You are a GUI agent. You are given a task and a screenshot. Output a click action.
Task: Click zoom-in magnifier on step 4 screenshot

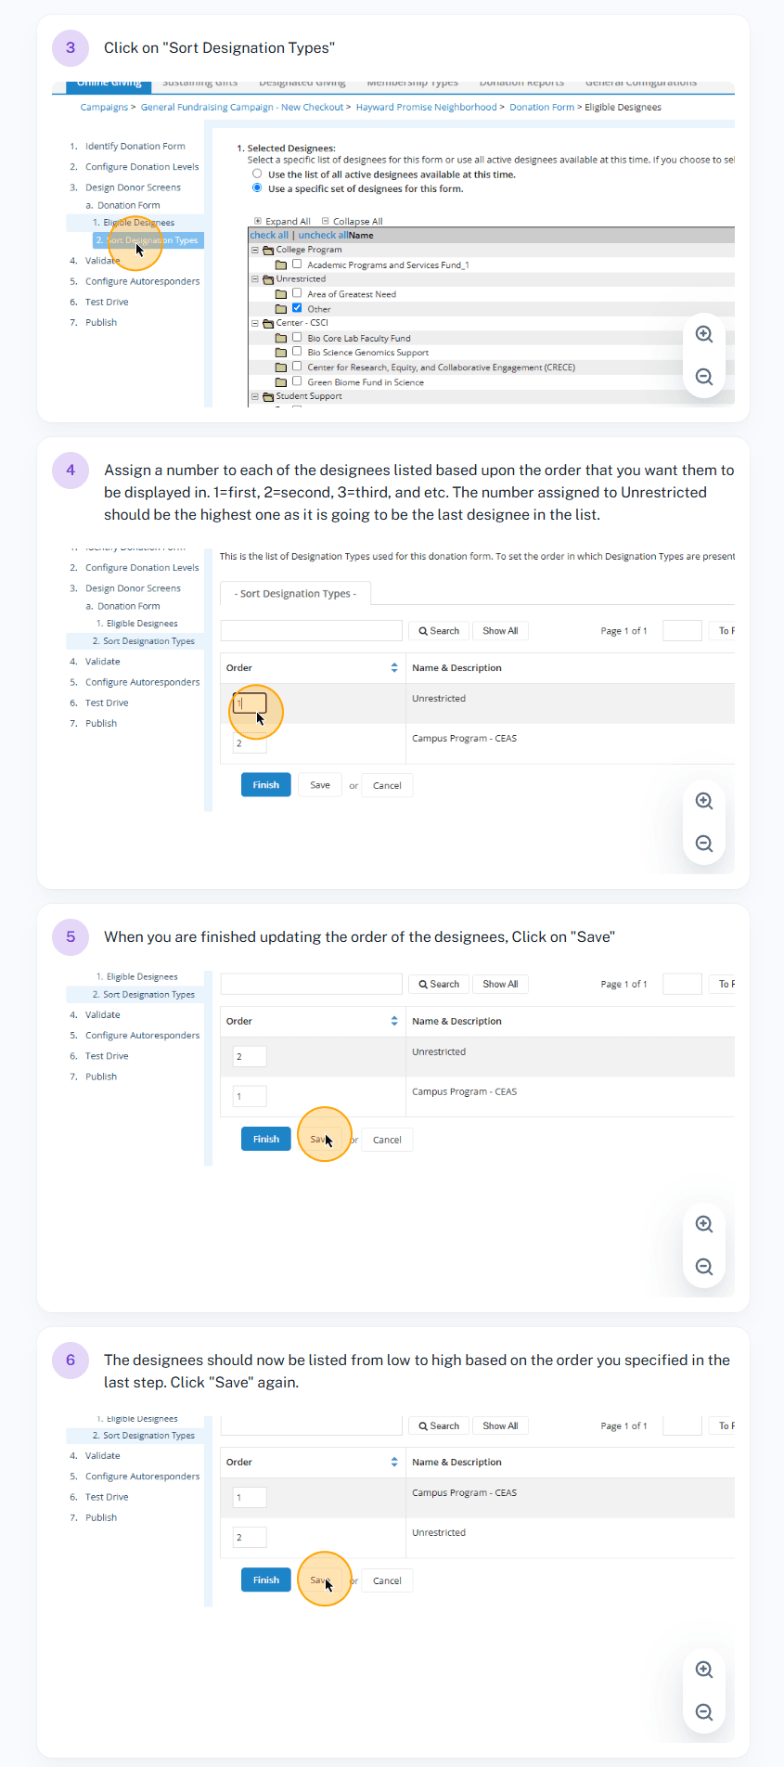(704, 801)
